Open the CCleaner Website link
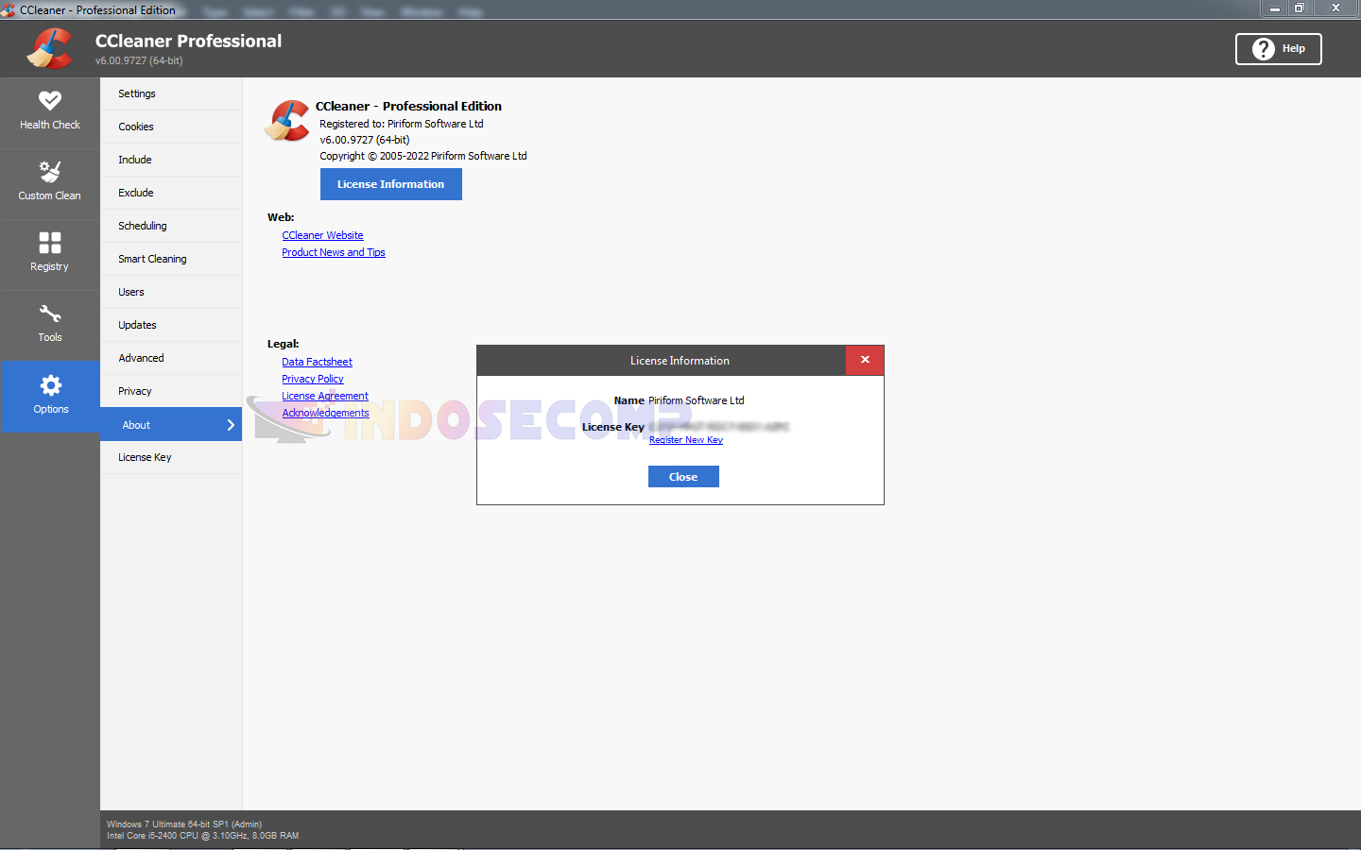Image resolution: width=1361 pixels, height=850 pixels. point(322,235)
